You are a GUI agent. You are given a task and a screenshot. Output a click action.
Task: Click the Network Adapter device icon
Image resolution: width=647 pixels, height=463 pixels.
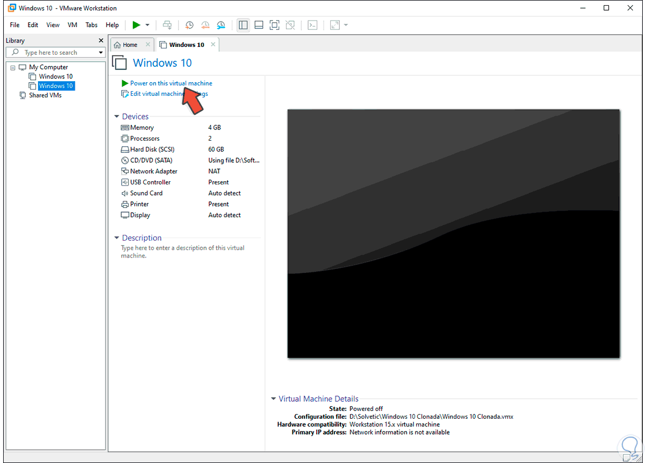125,171
